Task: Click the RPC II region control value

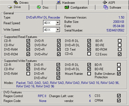Action: pyautogui.click(x=42, y=96)
